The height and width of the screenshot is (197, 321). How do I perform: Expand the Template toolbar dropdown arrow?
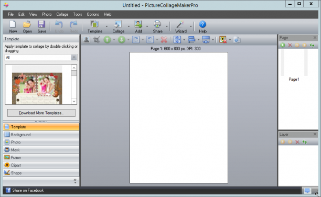point(106,27)
